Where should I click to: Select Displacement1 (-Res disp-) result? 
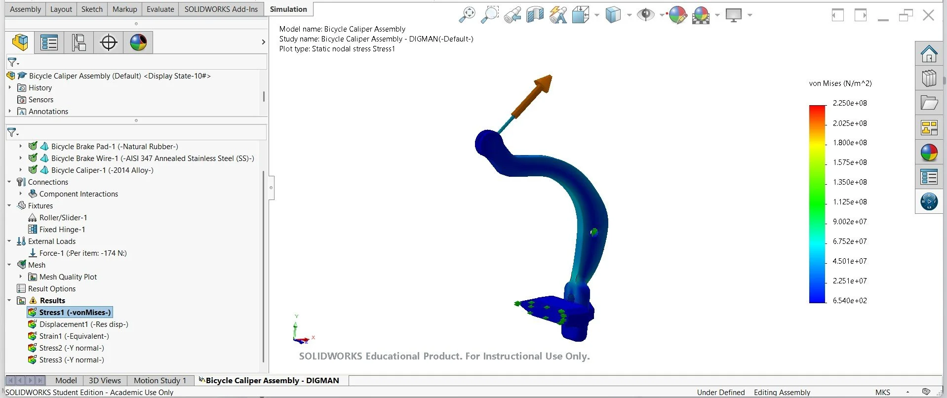[78, 324]
